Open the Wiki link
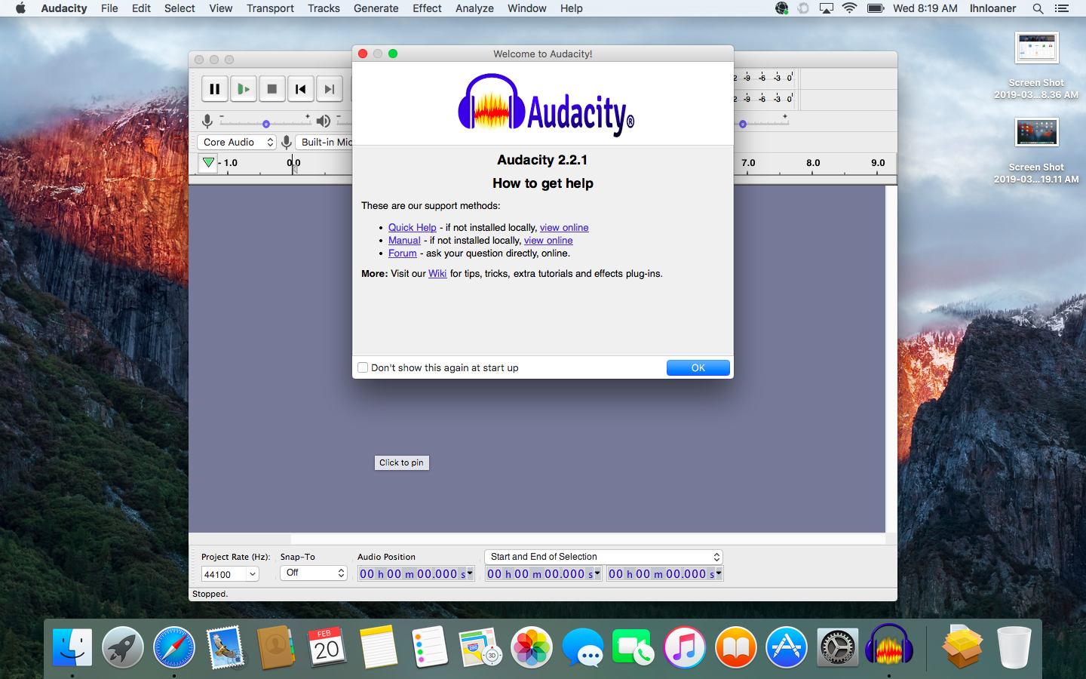Image resolution: width=1086 pixels, height=679 pixels. tap(437, 274)
